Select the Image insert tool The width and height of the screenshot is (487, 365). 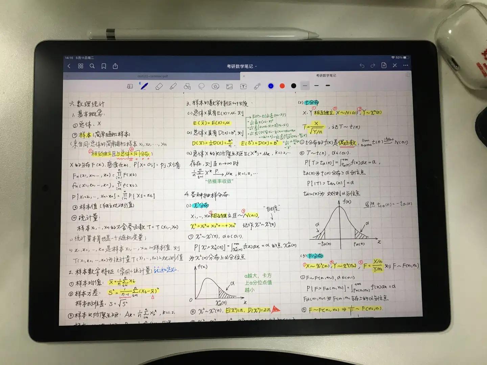(229, 87)
